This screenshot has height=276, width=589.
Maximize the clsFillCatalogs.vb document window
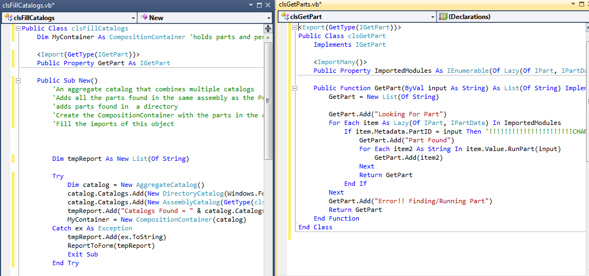click(259, 5)
